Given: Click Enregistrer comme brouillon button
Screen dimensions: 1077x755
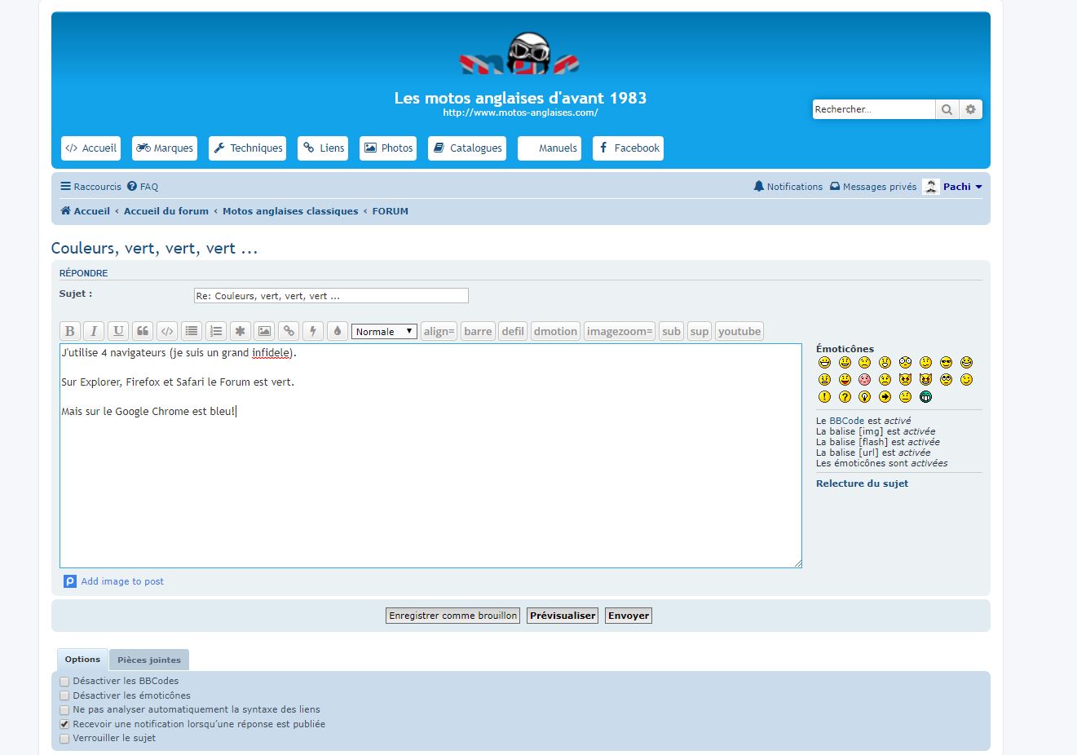Looking at the screenshot, I should pos(453,616).
